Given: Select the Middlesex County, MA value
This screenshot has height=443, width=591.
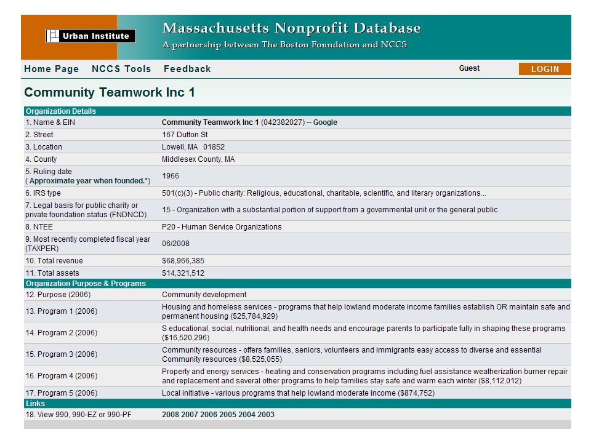Looking at the screenshot, I should click(198, 159).
